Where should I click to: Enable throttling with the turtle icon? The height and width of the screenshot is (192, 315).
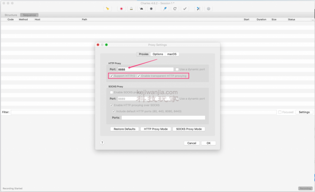pos(141,9)
